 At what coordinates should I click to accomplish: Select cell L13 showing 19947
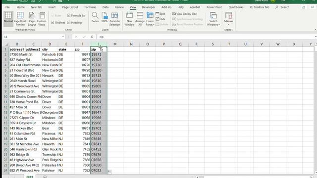pos(99,113)
